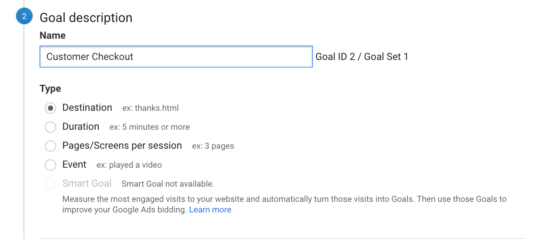Click the "Smart Goal not available." message
This screenshot has width=559, height=239.
(168, 184)
